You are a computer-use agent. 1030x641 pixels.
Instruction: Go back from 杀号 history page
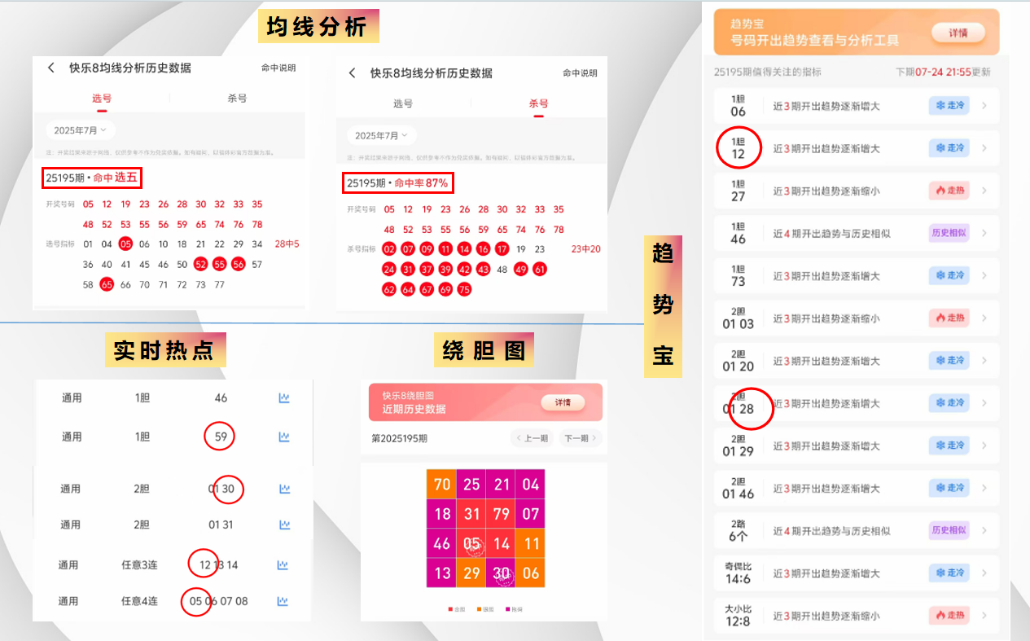pyautogui.click(x=352, y=72)
